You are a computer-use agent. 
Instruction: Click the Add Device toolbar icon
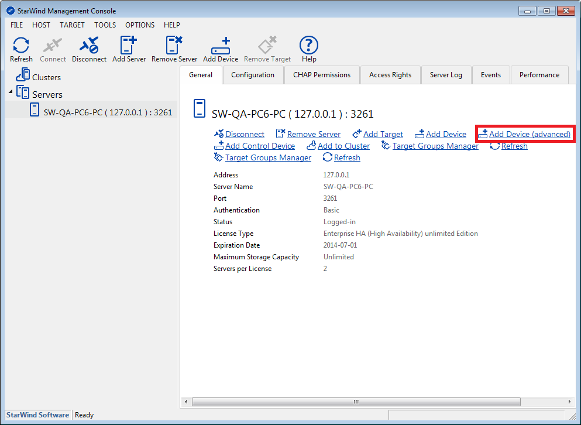point(221,45)
